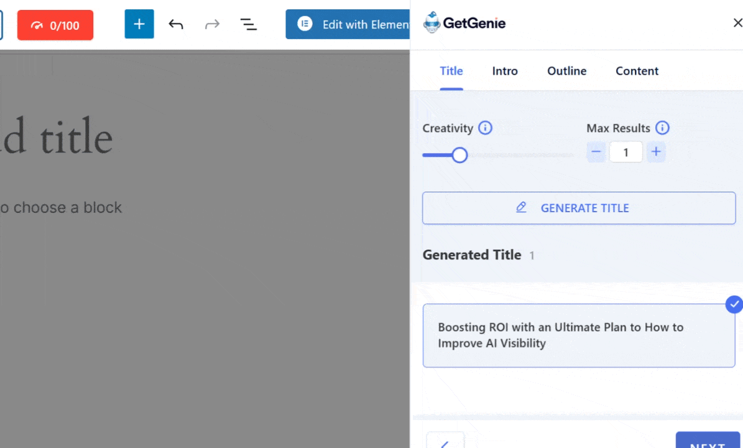This screenshot has height=448, width=743.
Task: Open the document Overview list icon
Action: tap(249, 24)
